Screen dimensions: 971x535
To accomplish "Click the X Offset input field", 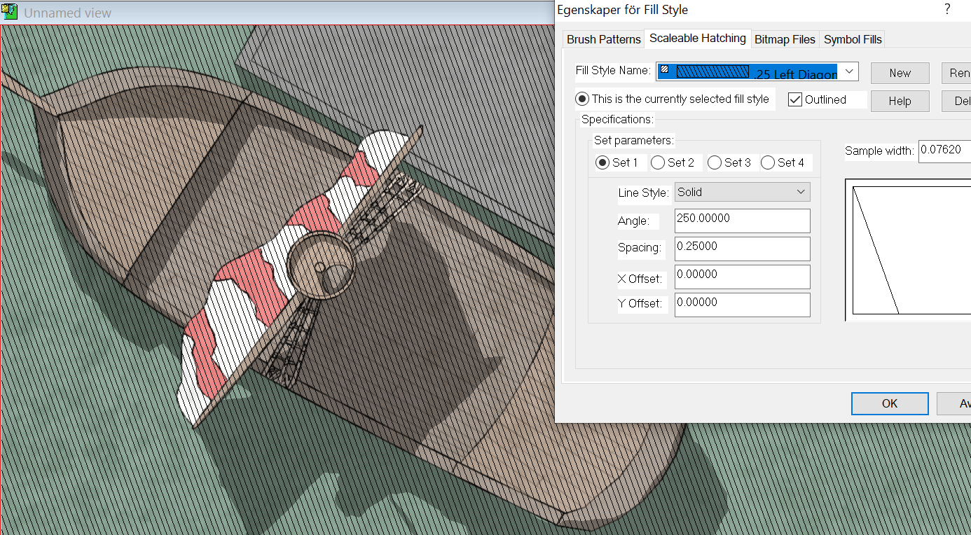I will click(x=742, y=277).
